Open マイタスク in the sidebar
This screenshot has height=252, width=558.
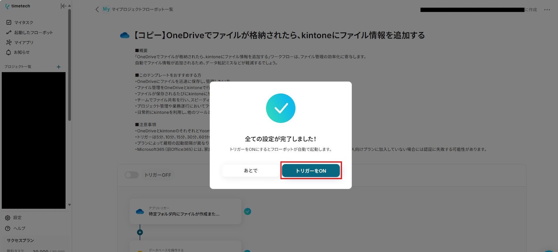click(24, 22)
